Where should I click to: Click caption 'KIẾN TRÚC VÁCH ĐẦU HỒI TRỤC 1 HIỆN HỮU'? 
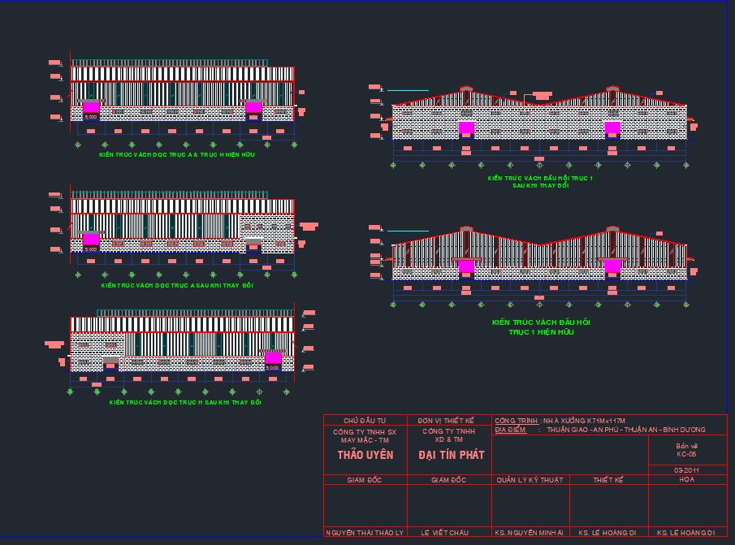click(541, 327)
